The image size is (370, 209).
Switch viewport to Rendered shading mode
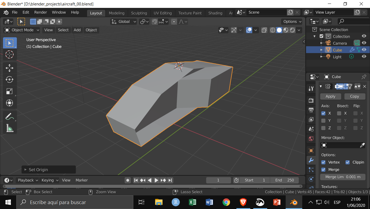[292, 30]
